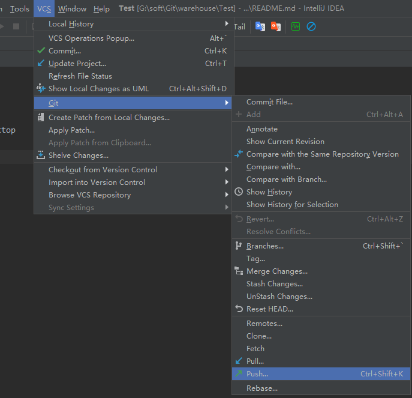Choose Stash Changes entry
The image size is (412, 398).
tap(321, 284)
